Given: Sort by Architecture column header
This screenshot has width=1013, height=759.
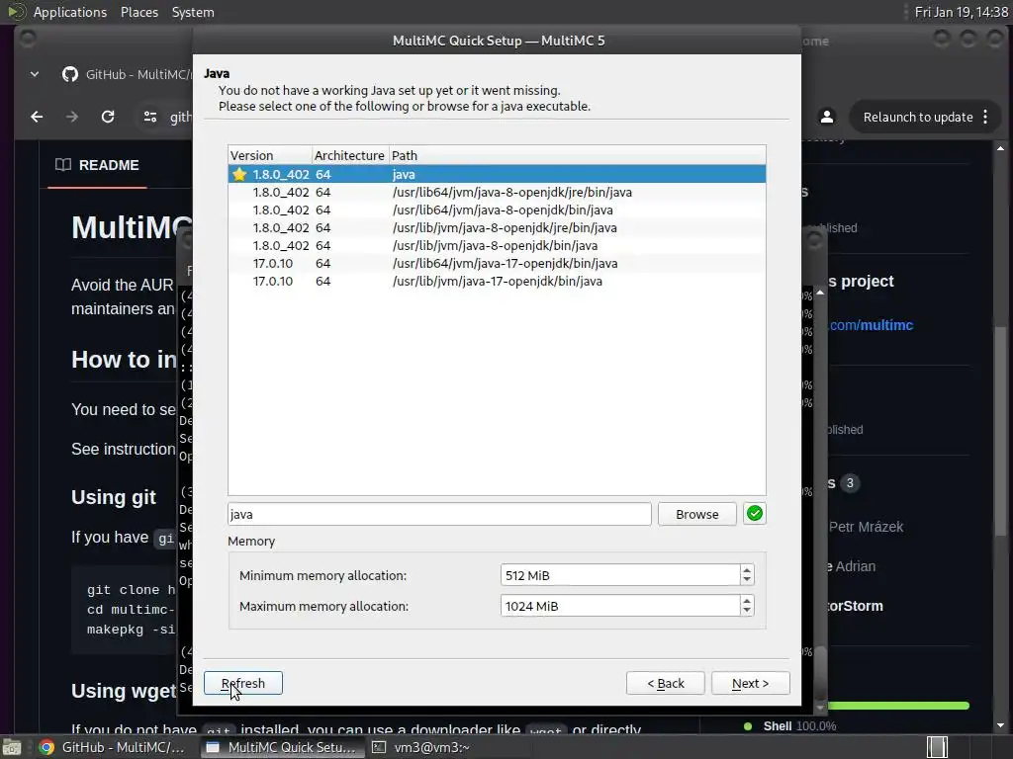Looking at the screenshot, I should (350, 155).
